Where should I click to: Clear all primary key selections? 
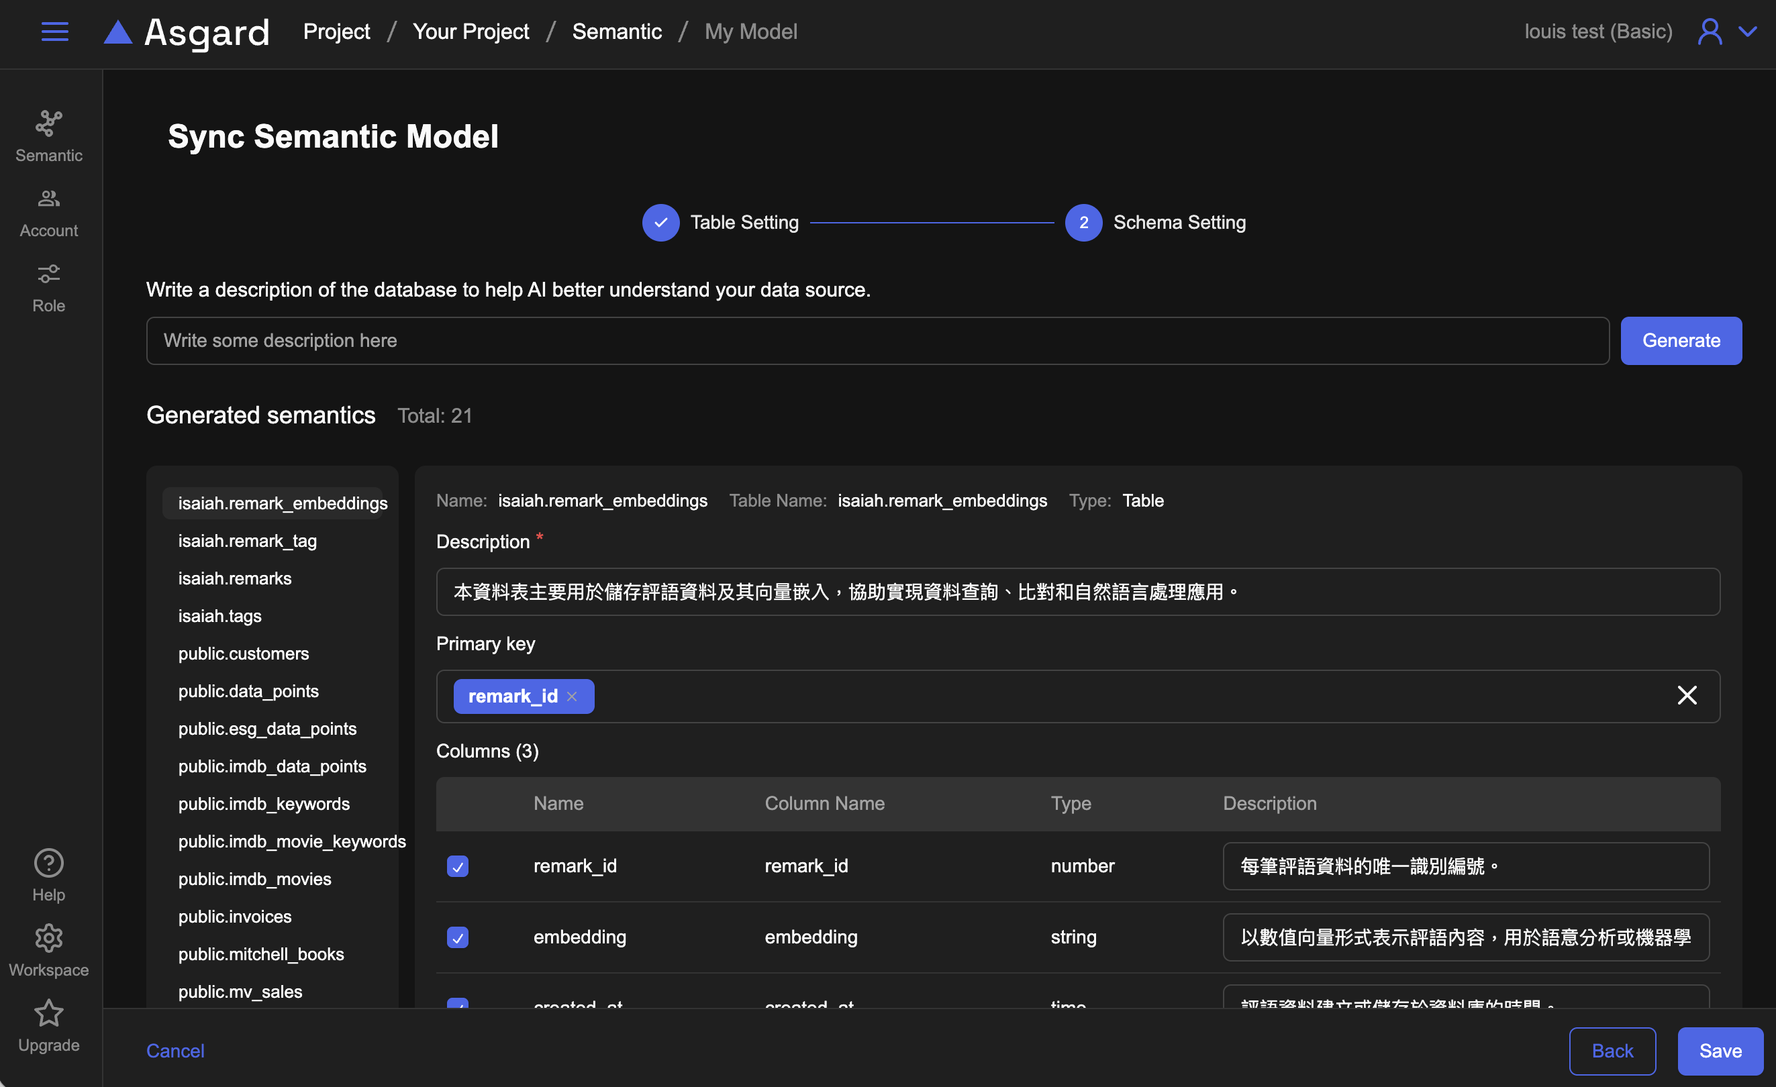pyautogui.click(x=1687, y=695)
